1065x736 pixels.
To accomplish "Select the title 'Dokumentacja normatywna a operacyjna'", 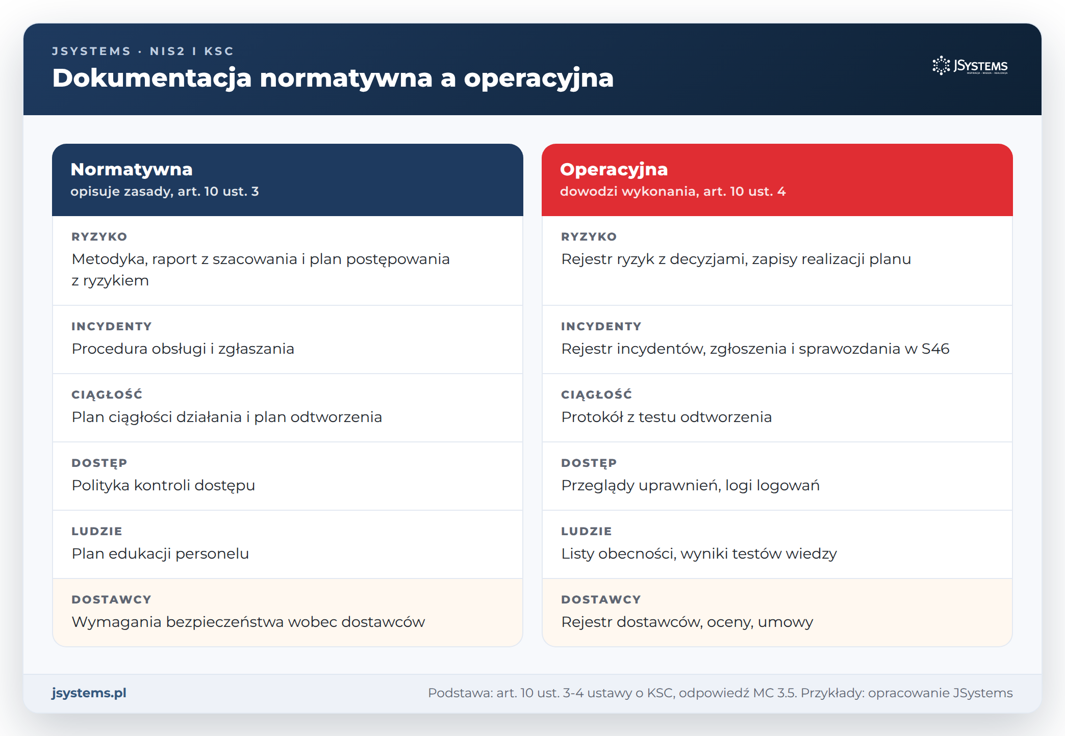I will click(x=333, y=78).
